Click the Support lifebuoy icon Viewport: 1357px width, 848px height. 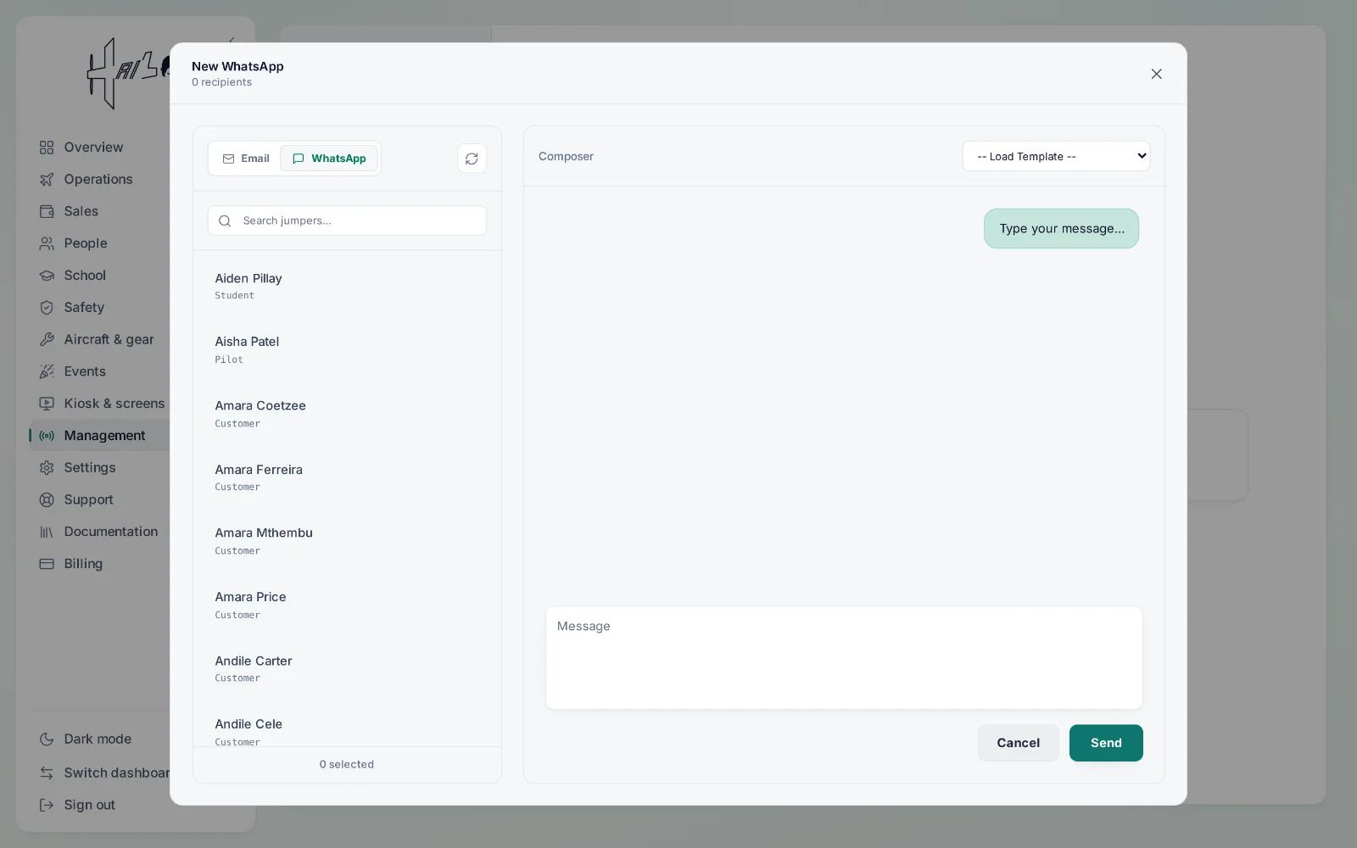47,500
